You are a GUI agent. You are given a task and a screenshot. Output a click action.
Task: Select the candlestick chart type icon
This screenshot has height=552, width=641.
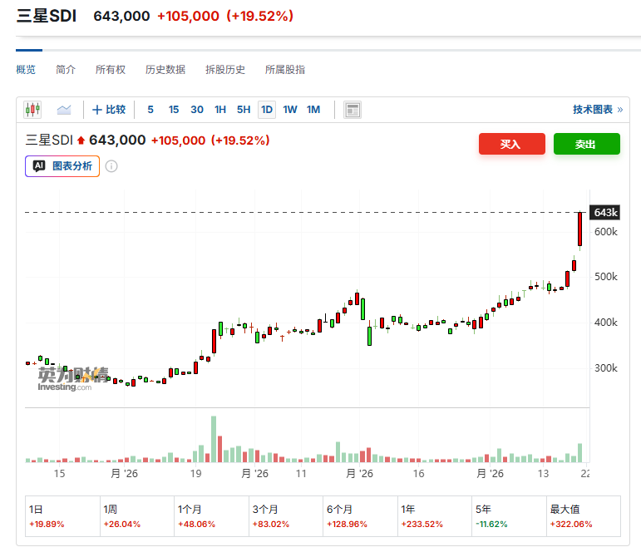pos(32,110)
